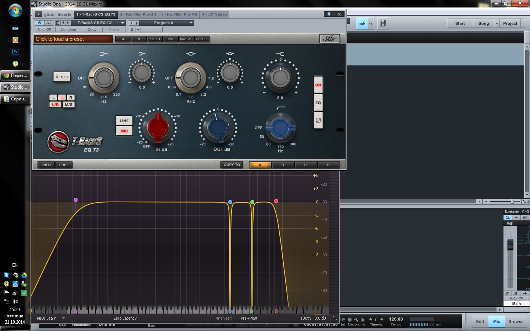Screen dimensions: 530x331
Task: Click the SAVE AS preset button
Action: (186, 39)
